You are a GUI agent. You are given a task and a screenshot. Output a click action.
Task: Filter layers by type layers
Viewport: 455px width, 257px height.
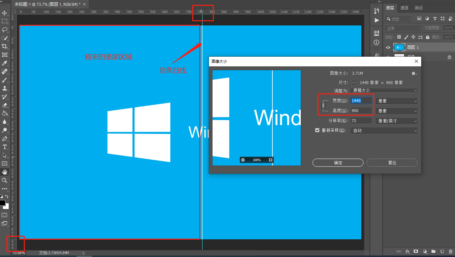[x=435, y=19]
